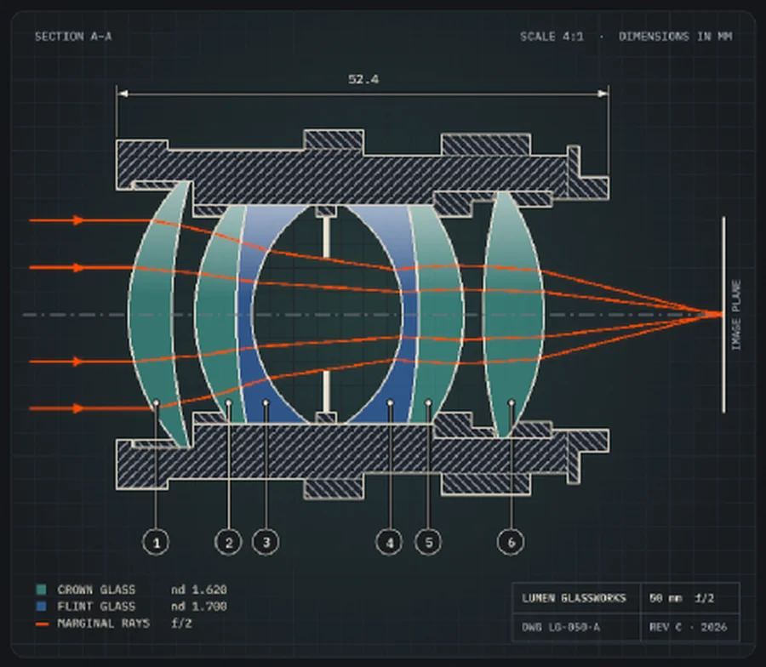Click the 'nd 1.620' index value
This screenshot has height=667, width=766.
click(x=199, y=590)
